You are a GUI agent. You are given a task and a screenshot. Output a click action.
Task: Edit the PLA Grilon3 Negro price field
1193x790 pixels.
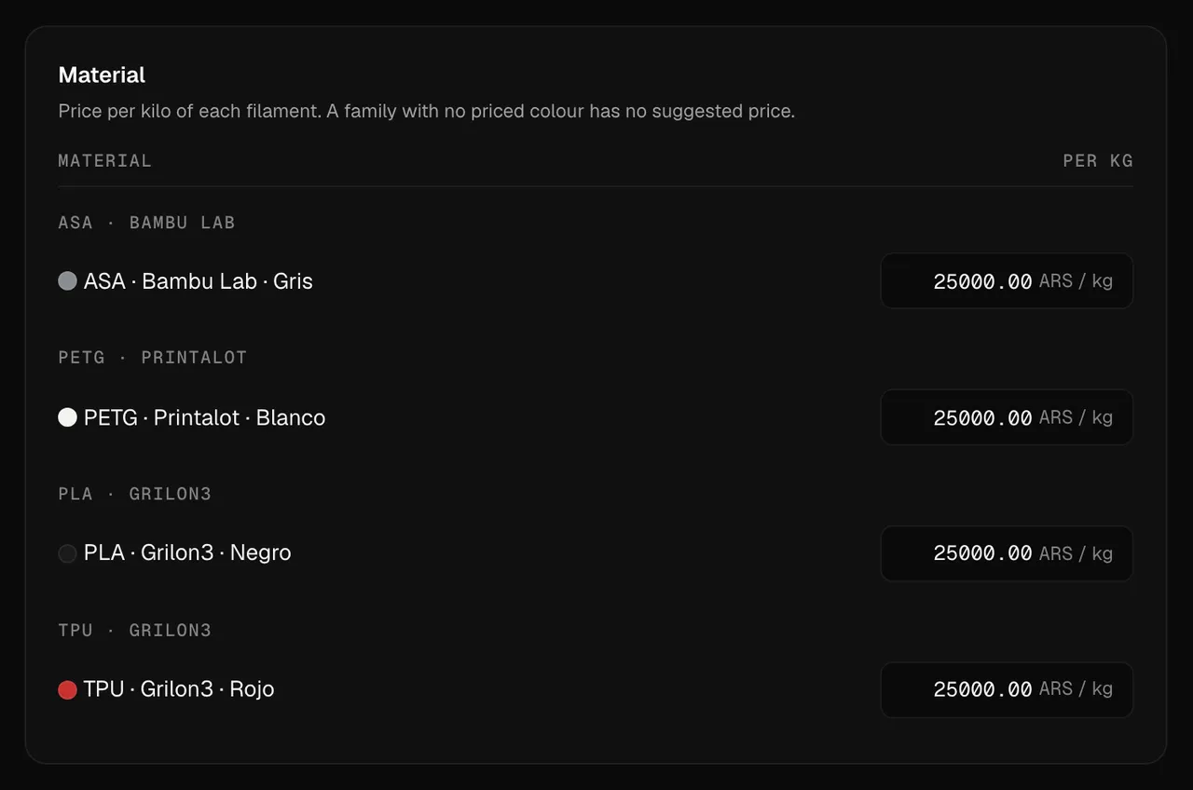(1007, 553)
